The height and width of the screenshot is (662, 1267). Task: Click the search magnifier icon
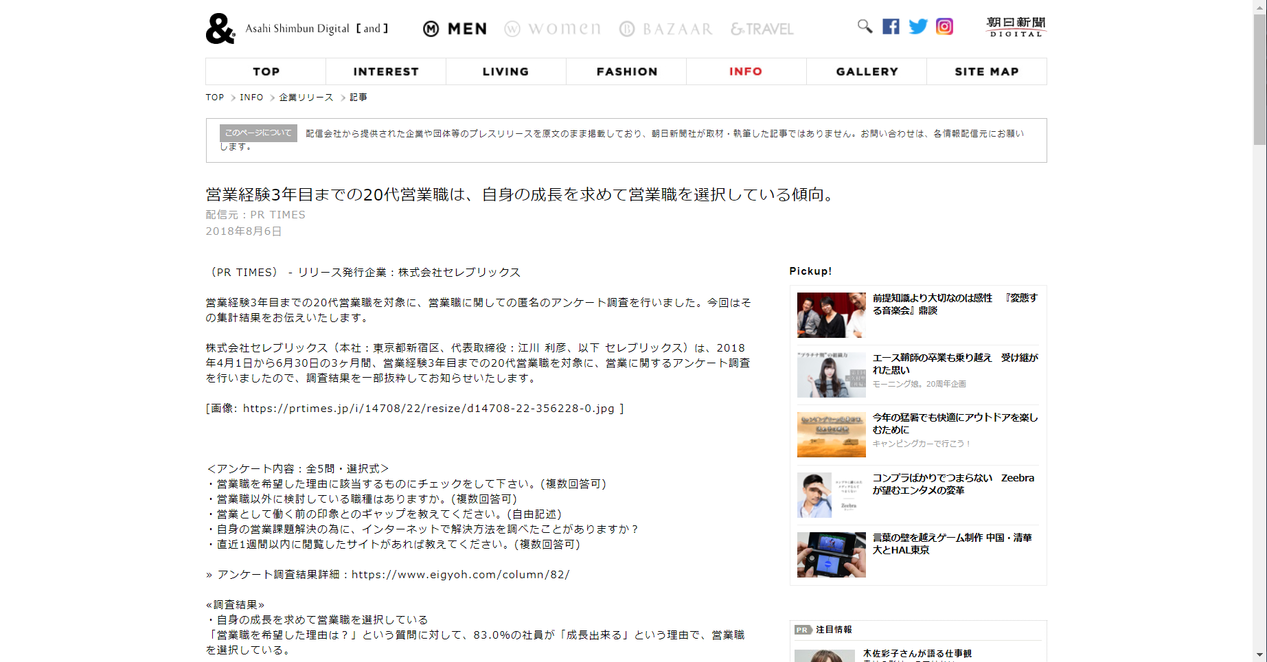tap(865, 27)
